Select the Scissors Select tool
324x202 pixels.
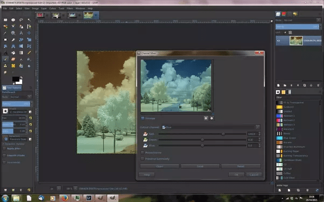click(x=13, y=26)
